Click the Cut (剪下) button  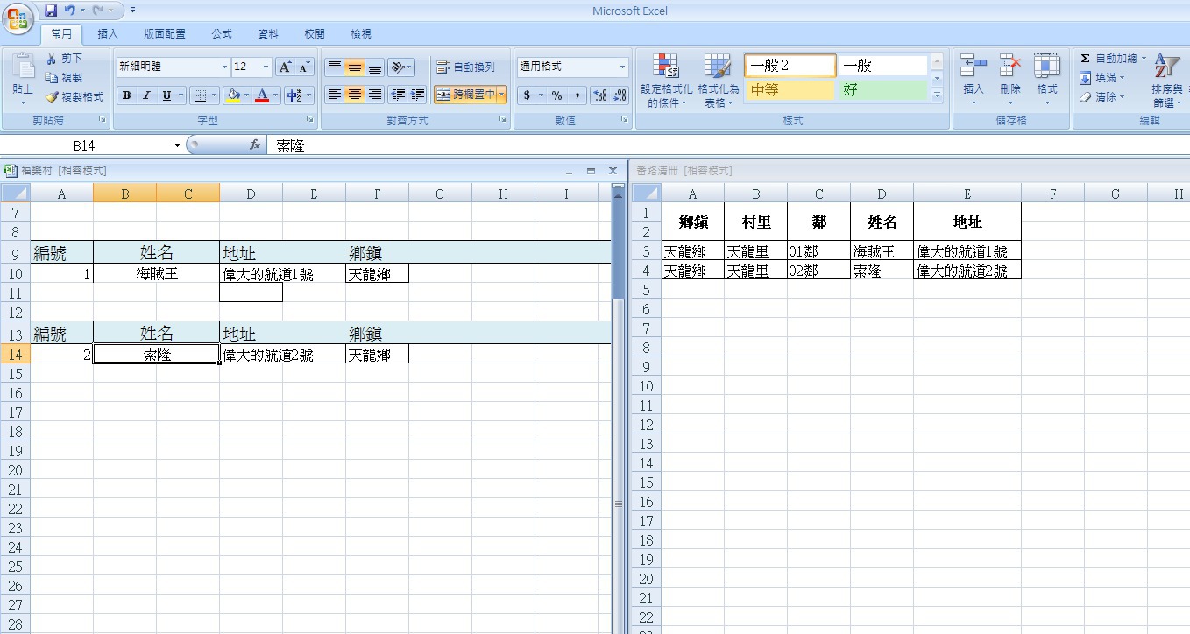64,58
